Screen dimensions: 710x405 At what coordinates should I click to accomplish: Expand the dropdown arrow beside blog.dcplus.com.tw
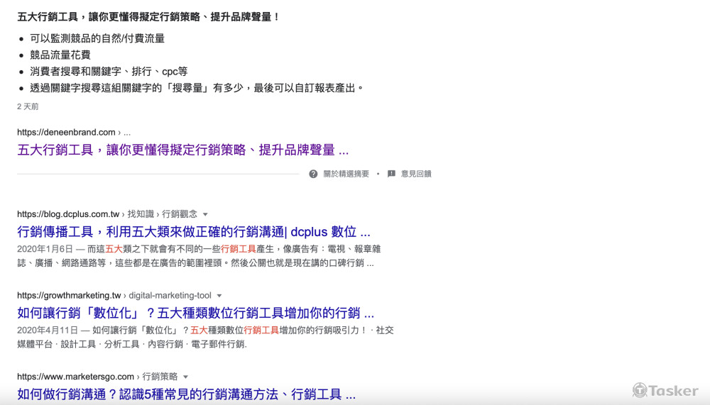pyautogui.click(x=205, y=214)
